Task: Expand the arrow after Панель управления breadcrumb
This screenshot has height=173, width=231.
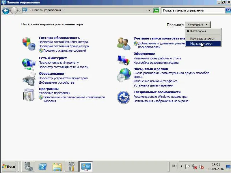Action: [x=64, y=10]
